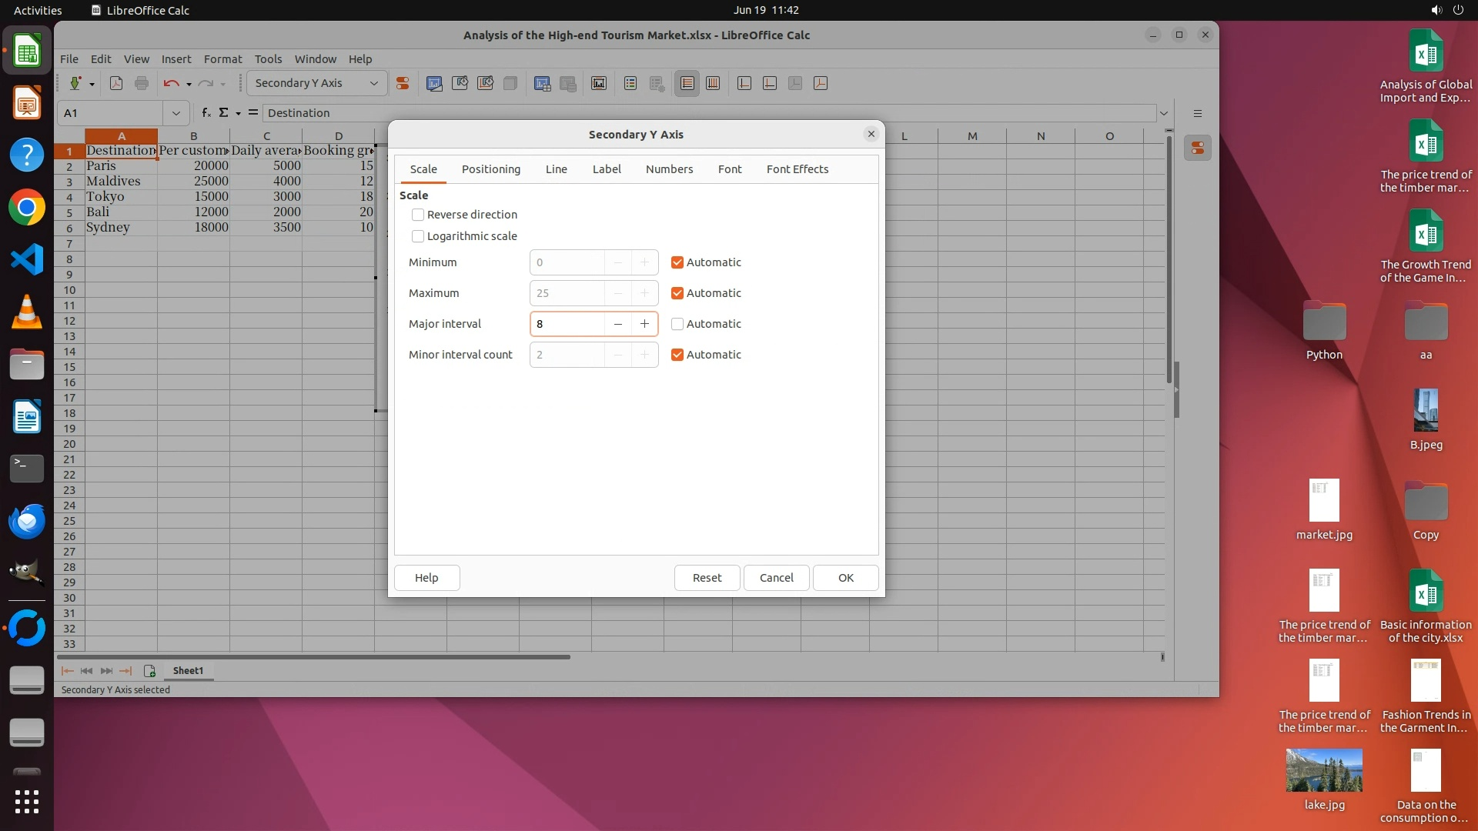The width and height of the screenshot is (1478, 831).
Task: Increase Major interval with plus stepper
Action: [x=644, y=324]
